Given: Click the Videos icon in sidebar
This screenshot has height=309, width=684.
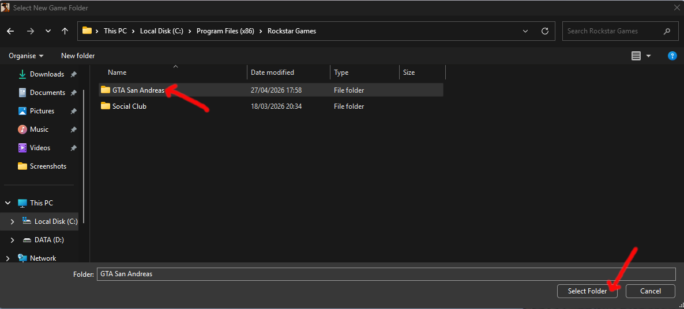Looking at the screenshot, I should pyautogui.click(x=22, y=148).
